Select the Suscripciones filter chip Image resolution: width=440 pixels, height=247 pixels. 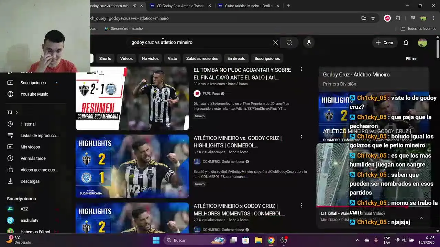[x=267, y=59]
